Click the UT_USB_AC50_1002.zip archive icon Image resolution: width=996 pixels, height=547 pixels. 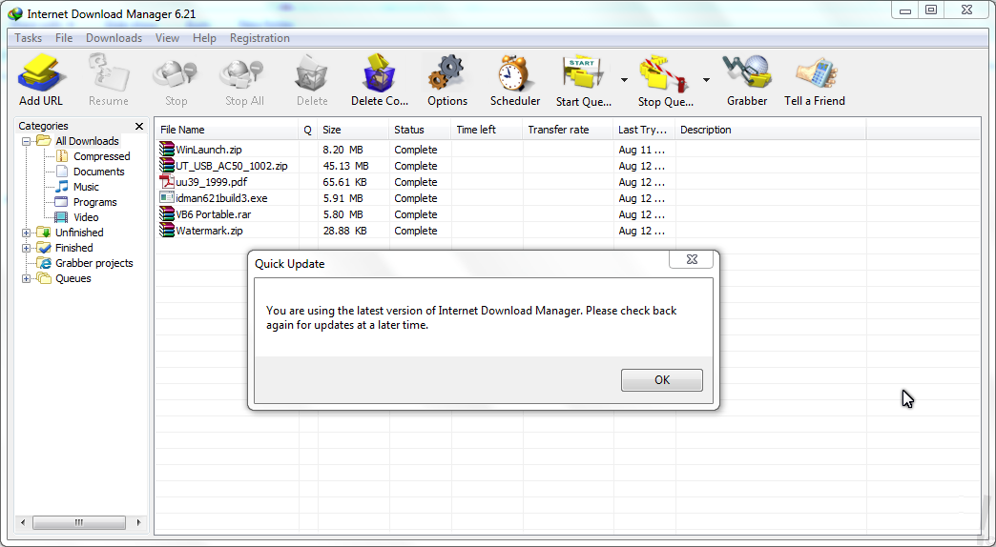[167, 166]
